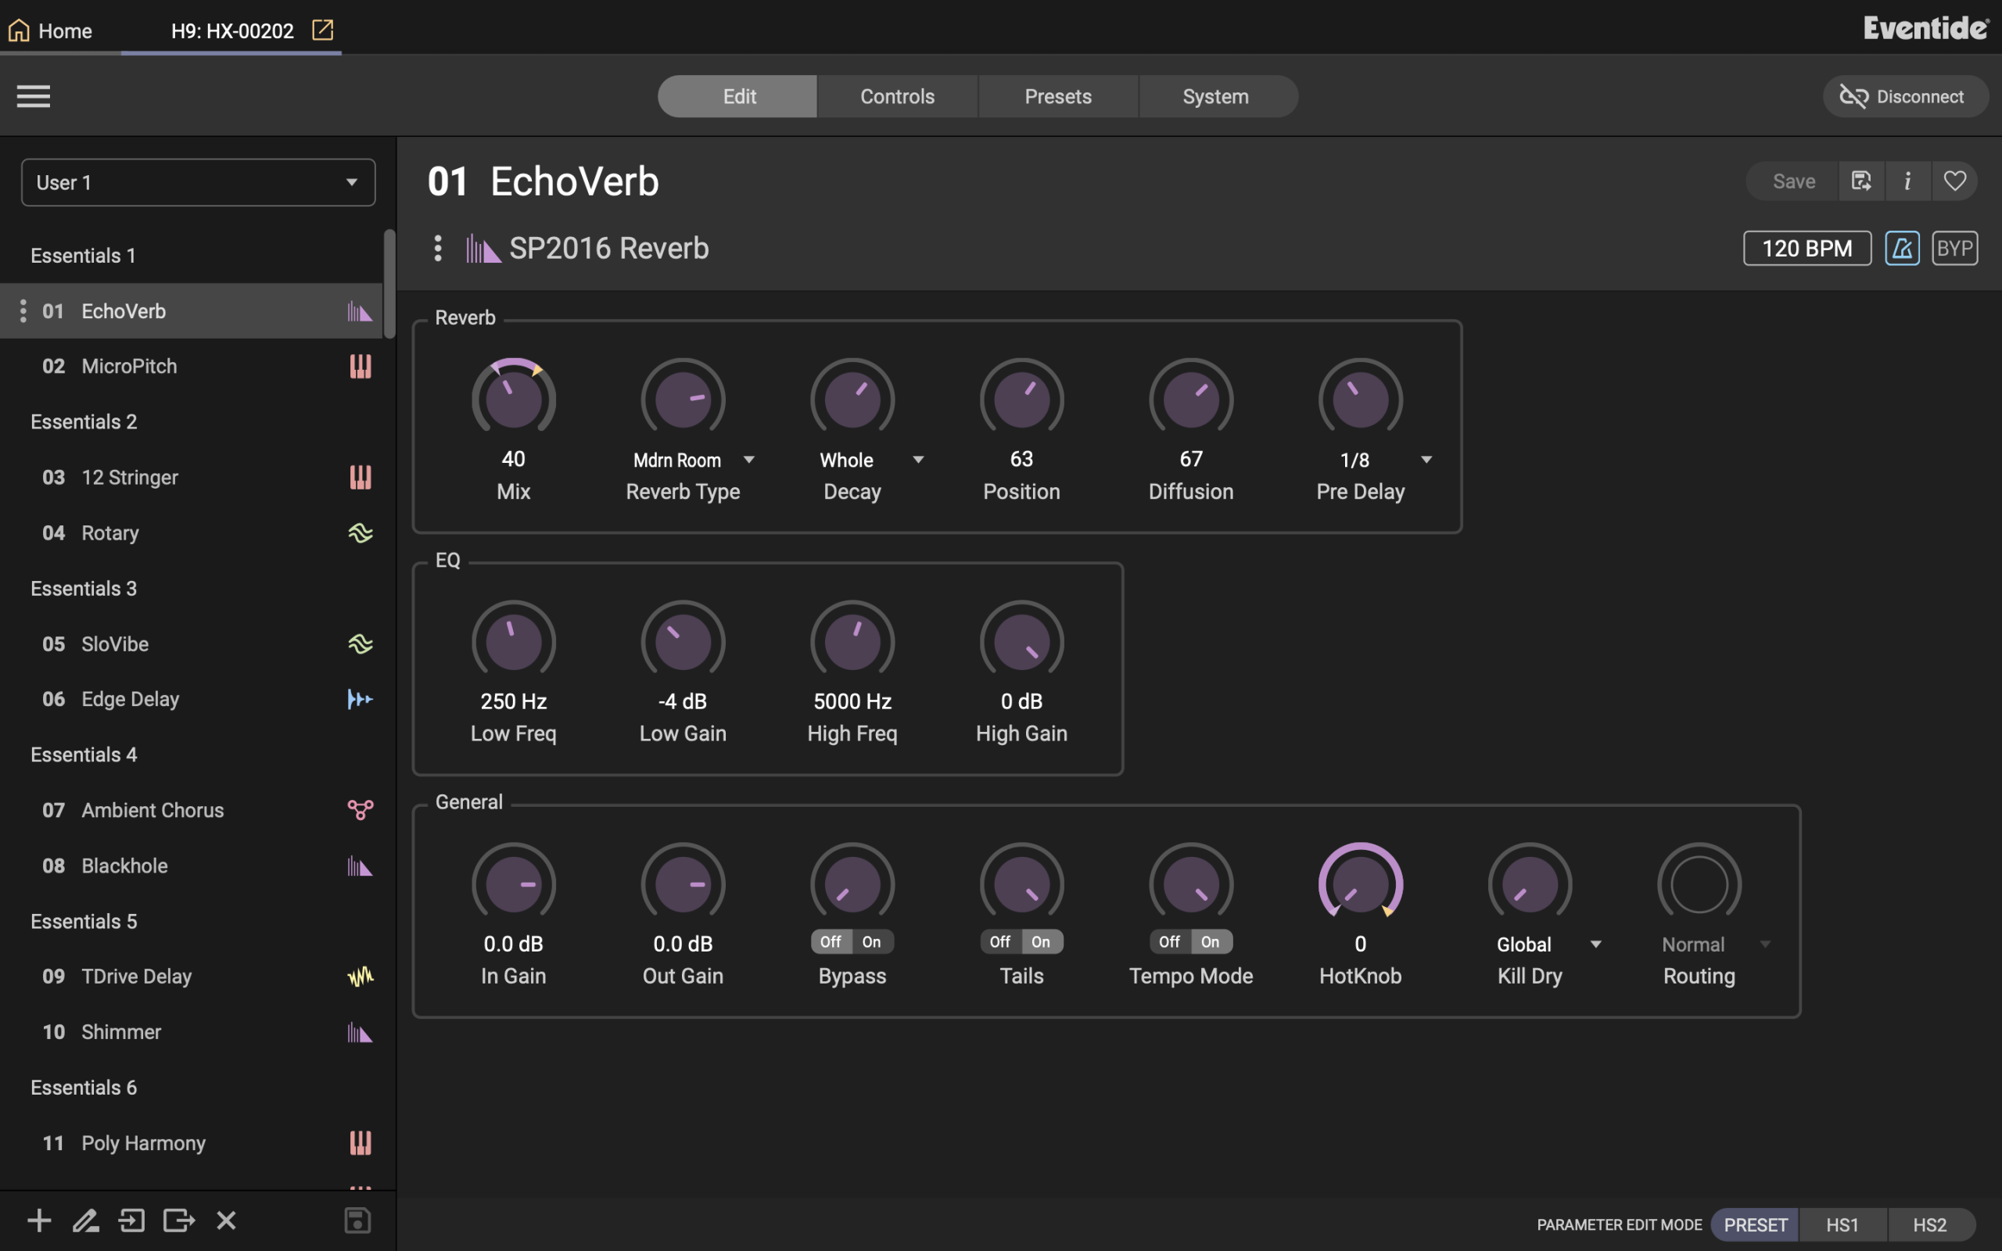Image resolution: width=2002 pixels, height=1251 pixels.
Task: Switch to the Controls tab
Action: click(x=898, y=96)
